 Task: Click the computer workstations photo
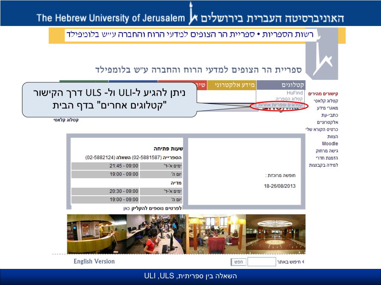(x=157, y=234)
